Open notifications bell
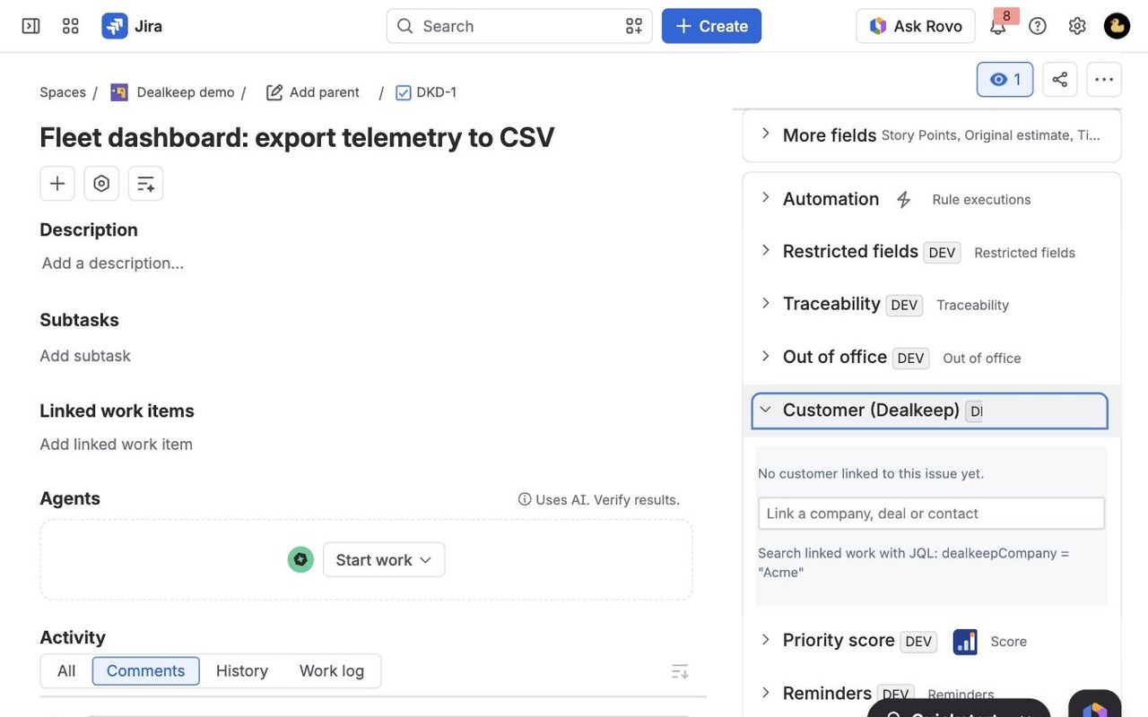 [x=997, y=26]
